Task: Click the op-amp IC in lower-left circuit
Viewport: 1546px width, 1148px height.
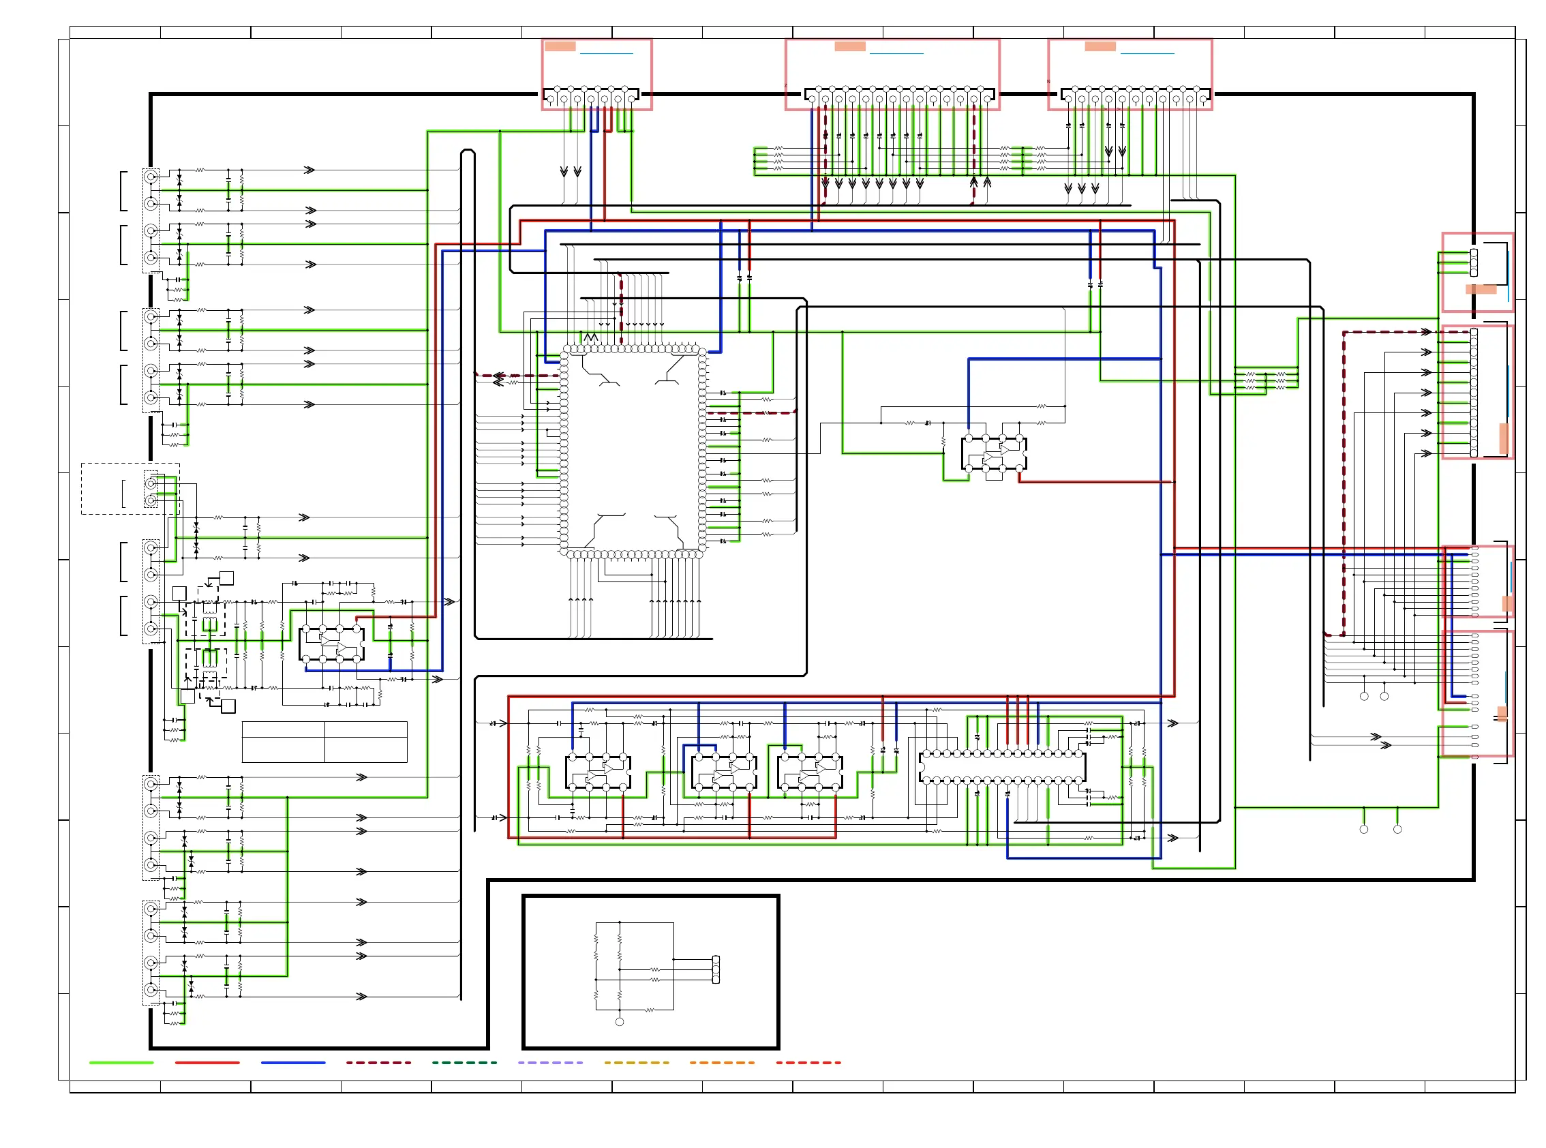Action: 331,644
